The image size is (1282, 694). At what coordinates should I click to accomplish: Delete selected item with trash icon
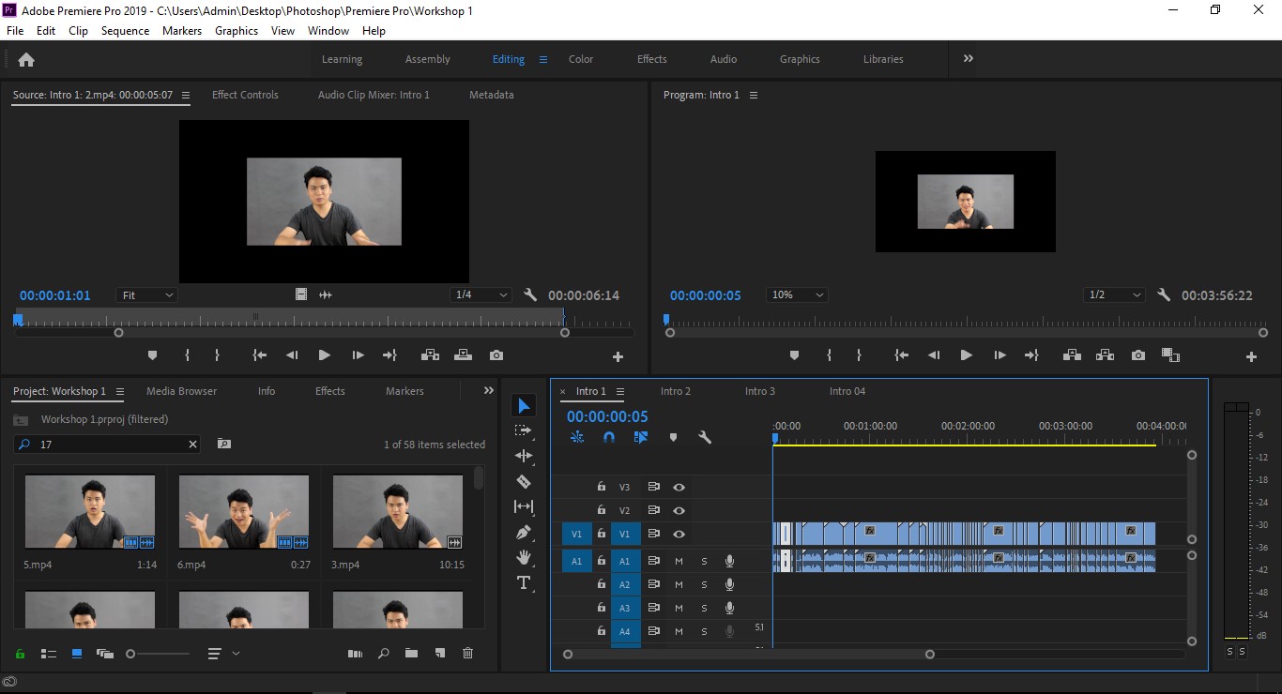coord(468,653)
